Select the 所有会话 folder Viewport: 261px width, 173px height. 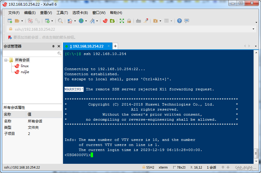[22, 60]
